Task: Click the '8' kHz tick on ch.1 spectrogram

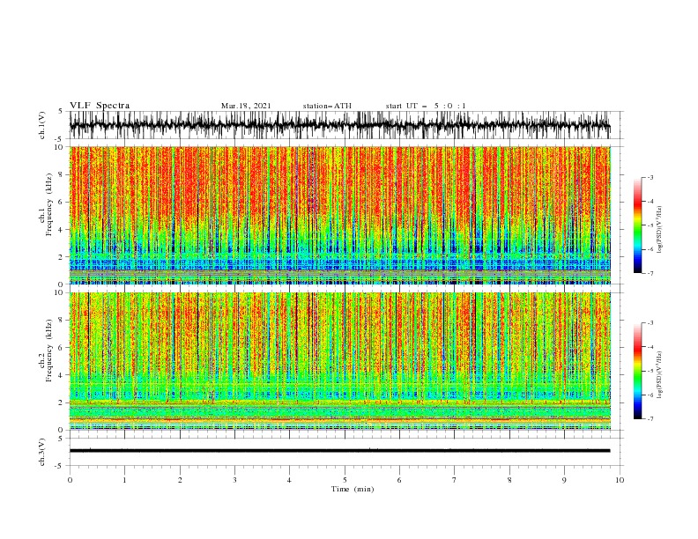Action: pos(63,174)
